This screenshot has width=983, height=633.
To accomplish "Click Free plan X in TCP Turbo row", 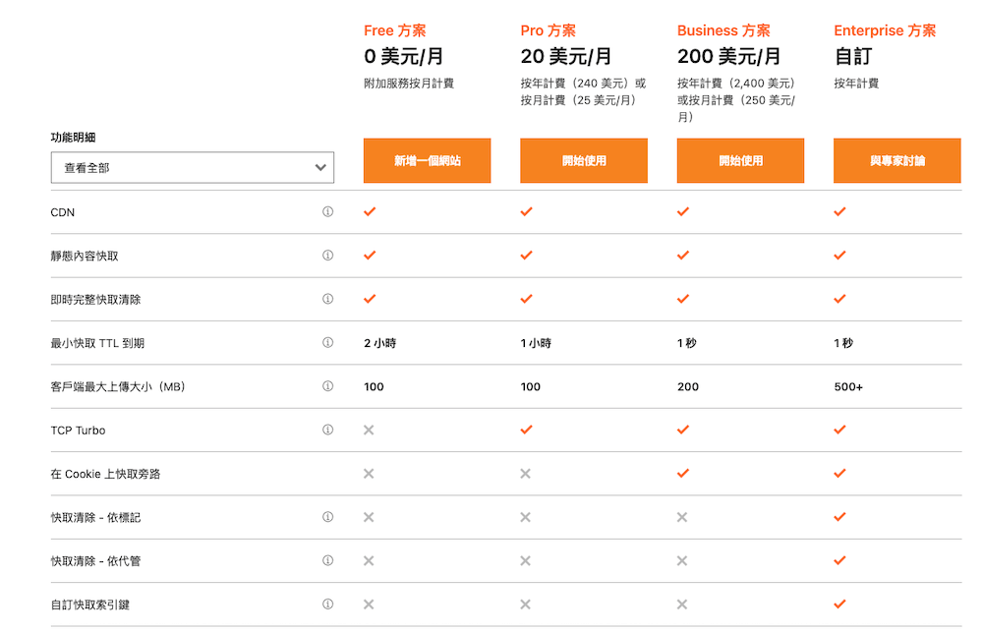I will (369, 430).
